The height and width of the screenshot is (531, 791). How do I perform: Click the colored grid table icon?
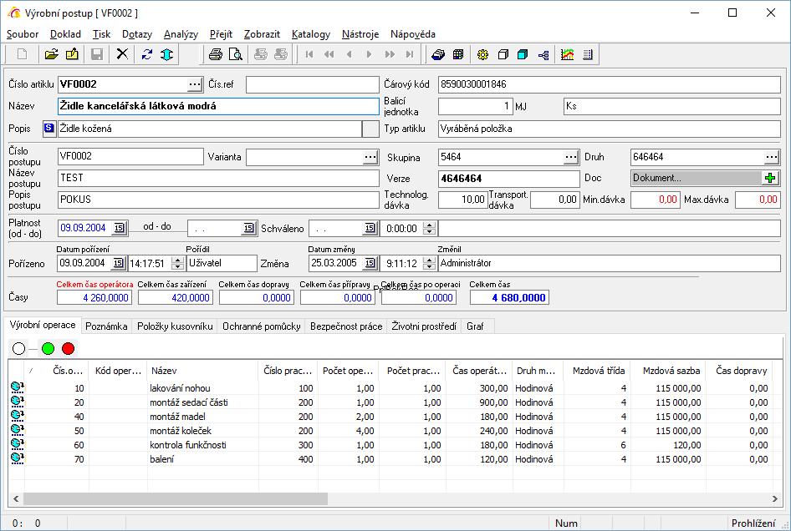458,54
